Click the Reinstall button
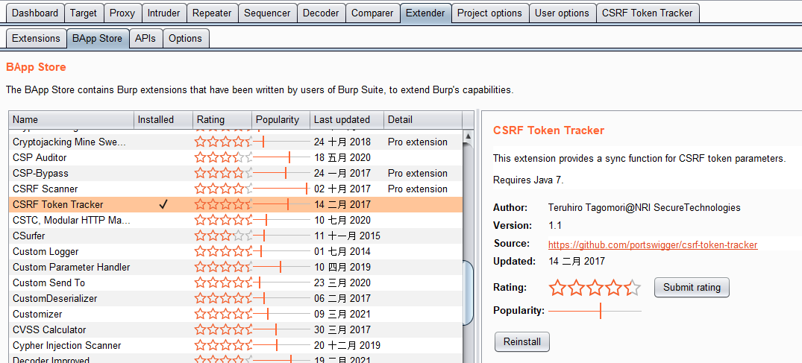The height and width of the screenshot is (363, 802). tap(521, 341)
